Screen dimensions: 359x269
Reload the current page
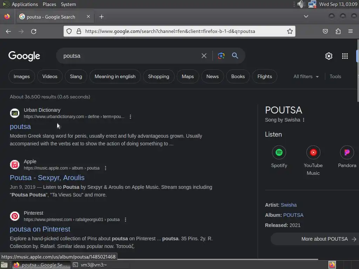pos(34,31)
